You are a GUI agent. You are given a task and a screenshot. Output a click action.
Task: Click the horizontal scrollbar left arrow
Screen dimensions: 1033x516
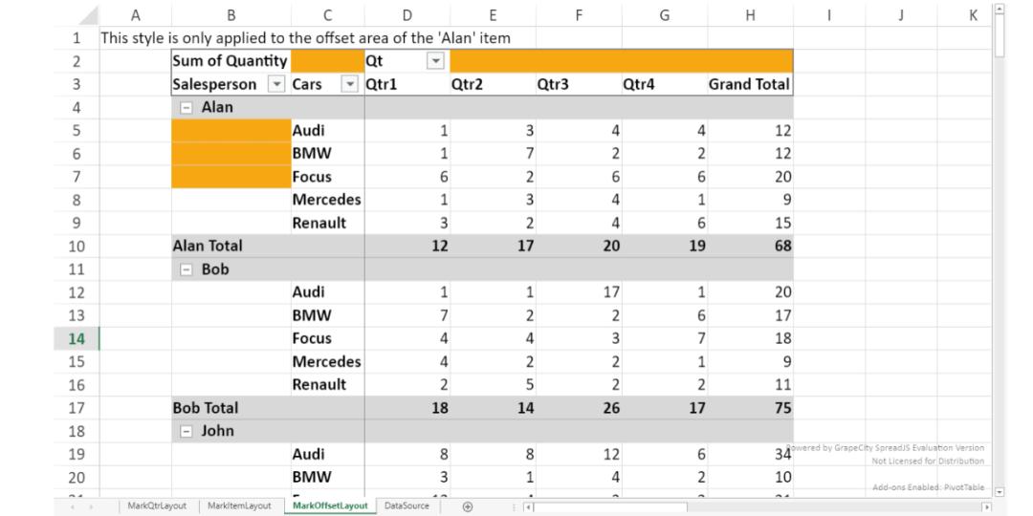pos(528,506)
